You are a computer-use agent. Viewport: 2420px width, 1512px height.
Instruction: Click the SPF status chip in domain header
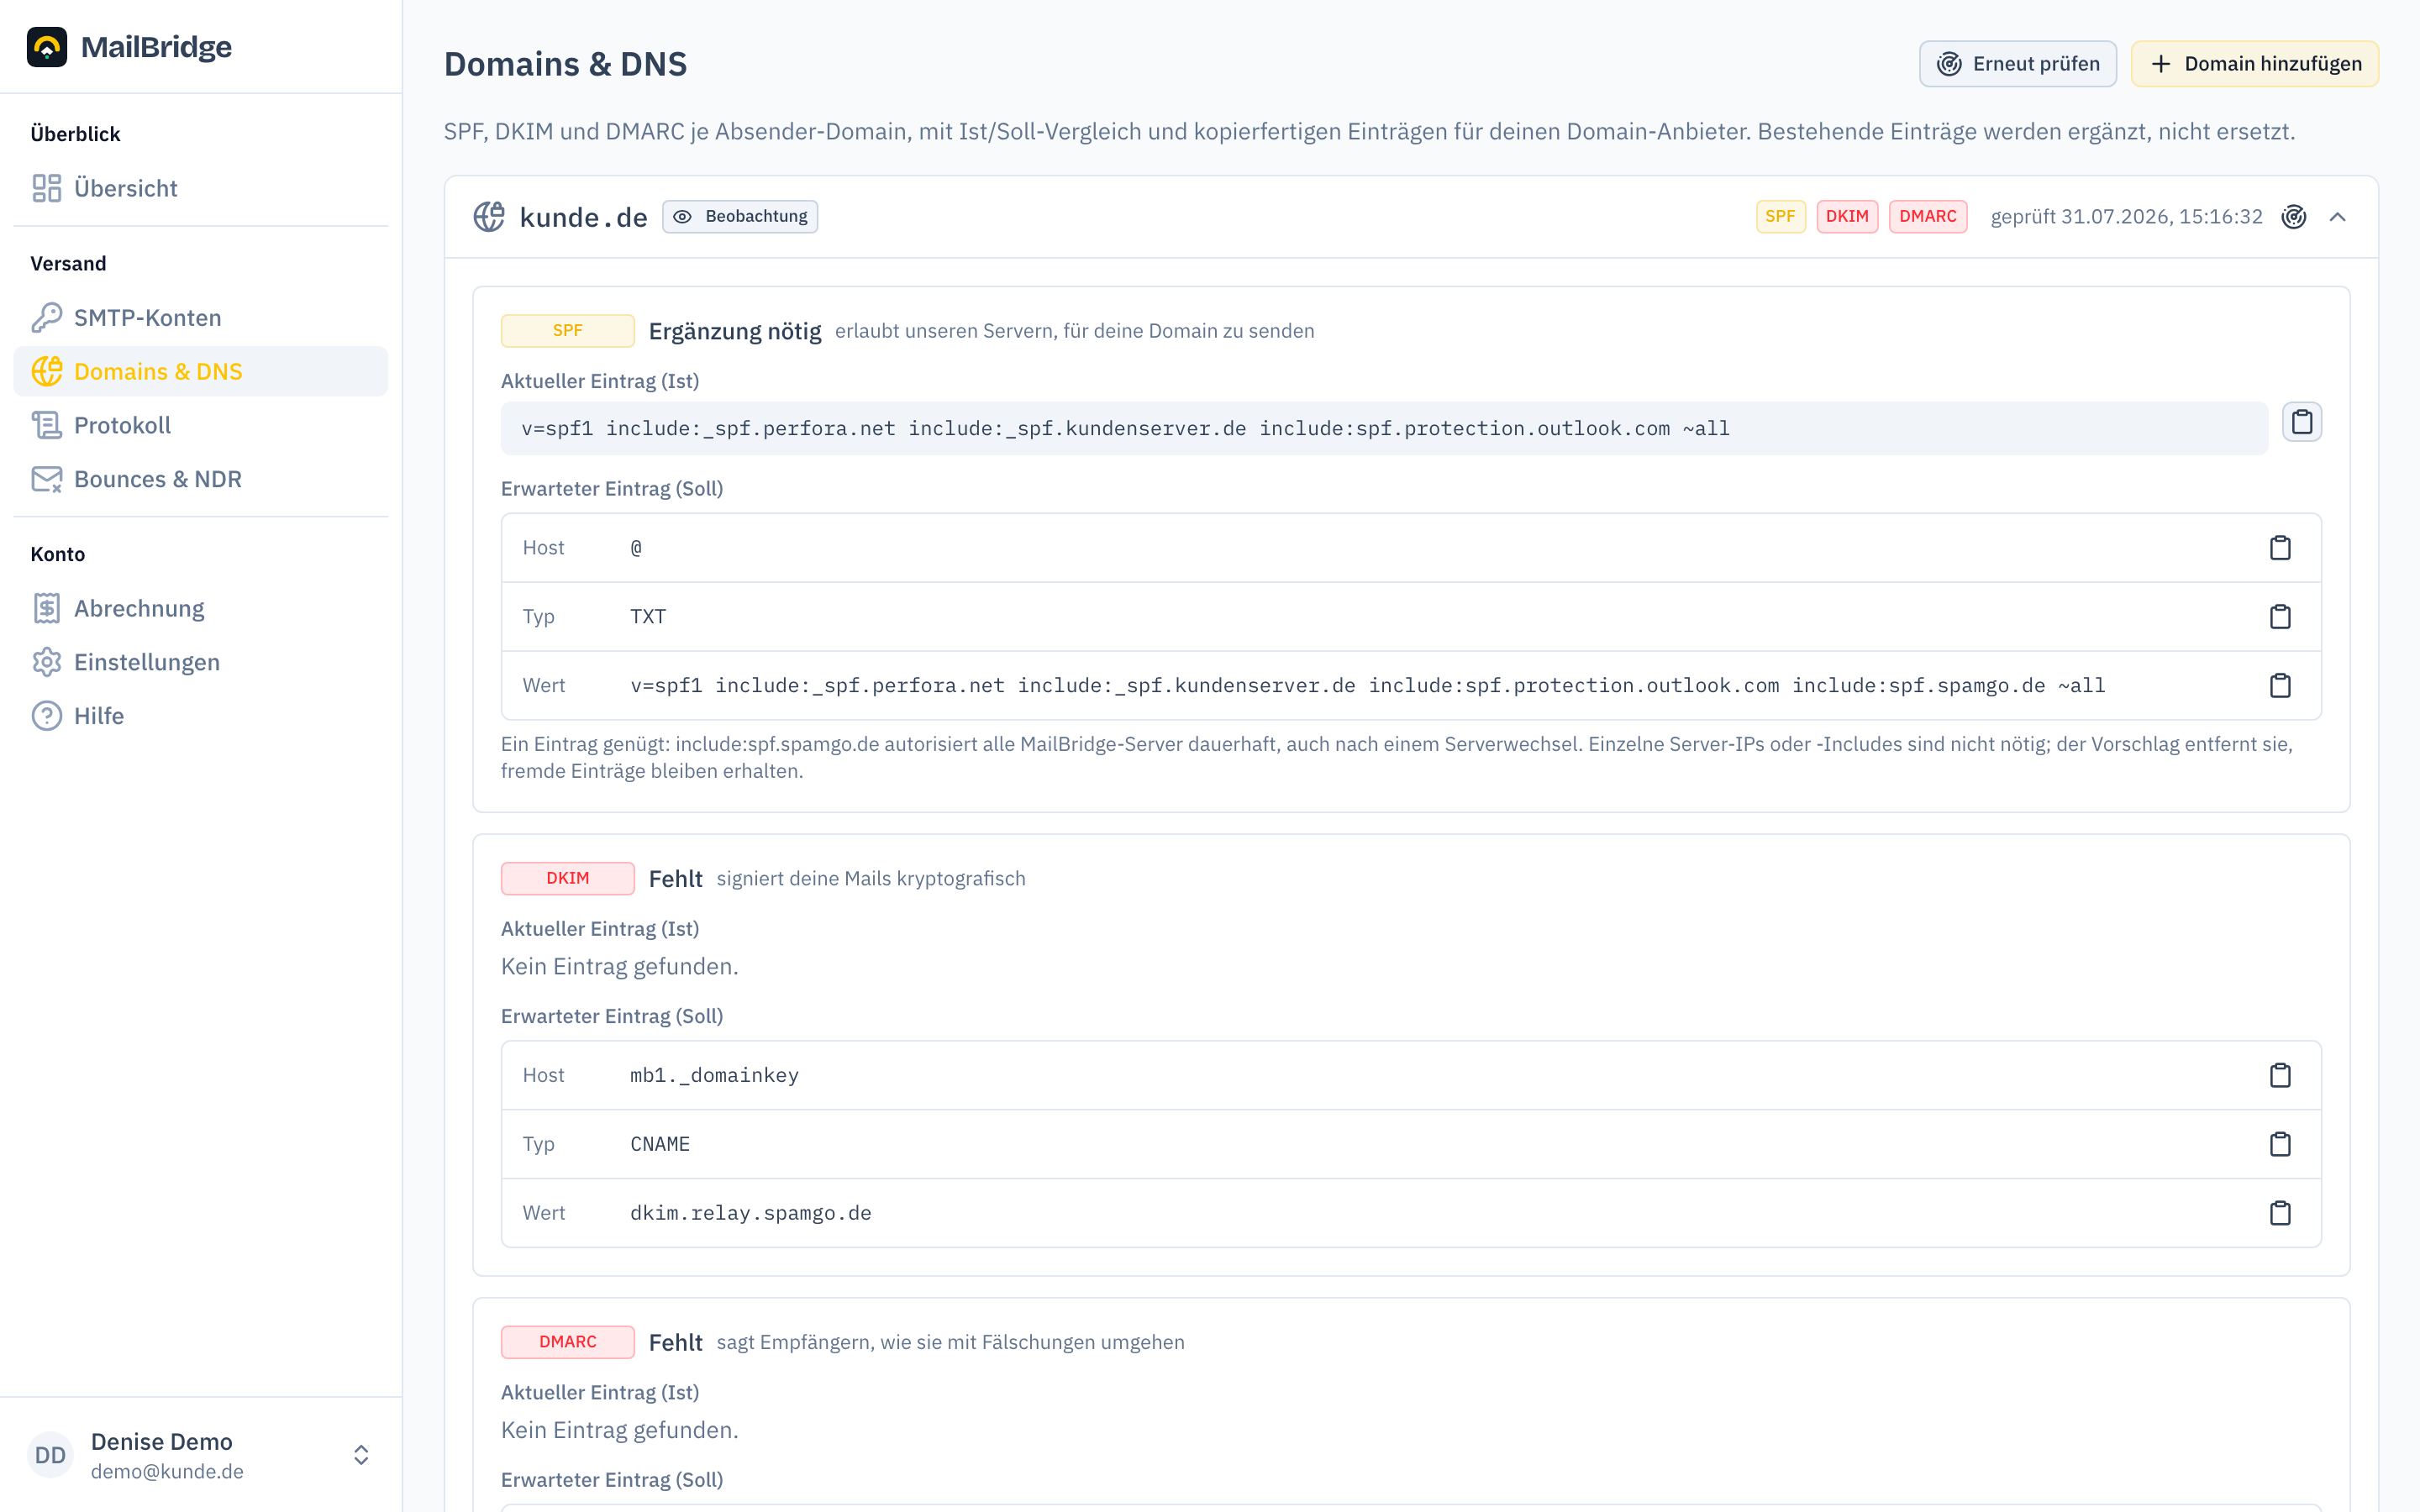(x=1780, y=216)
